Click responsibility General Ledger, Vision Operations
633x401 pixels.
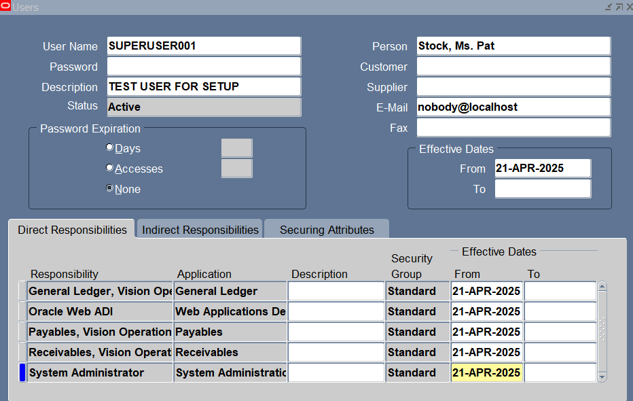pyautogui.click(x=100, y=291)
